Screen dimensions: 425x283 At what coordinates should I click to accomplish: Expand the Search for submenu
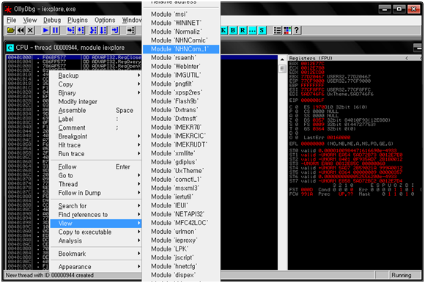coord(96,206)
